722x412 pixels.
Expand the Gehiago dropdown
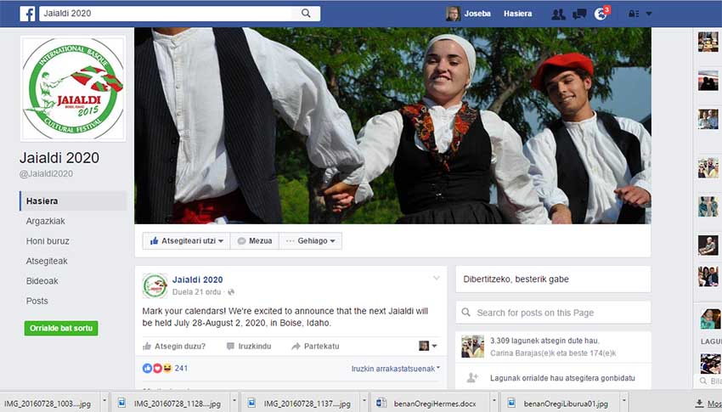(310, 240)
